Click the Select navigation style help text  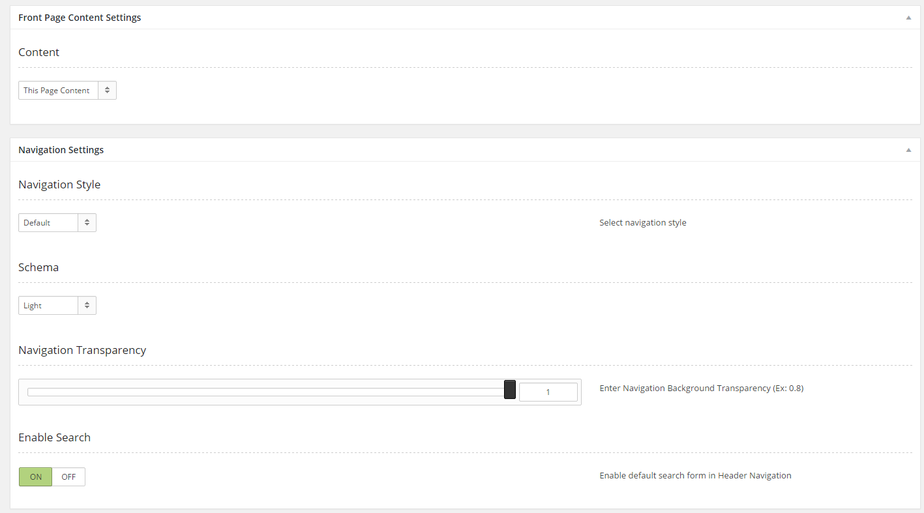(642, 223)
